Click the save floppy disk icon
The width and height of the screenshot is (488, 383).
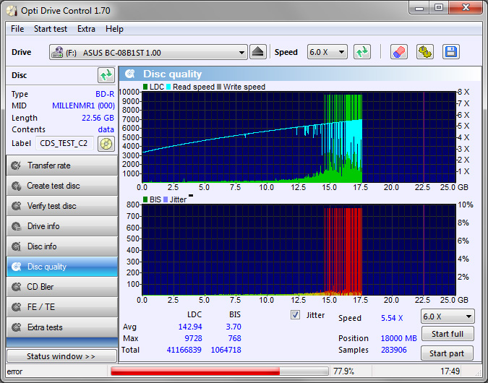pyautogui.click(x=450, y=52)
